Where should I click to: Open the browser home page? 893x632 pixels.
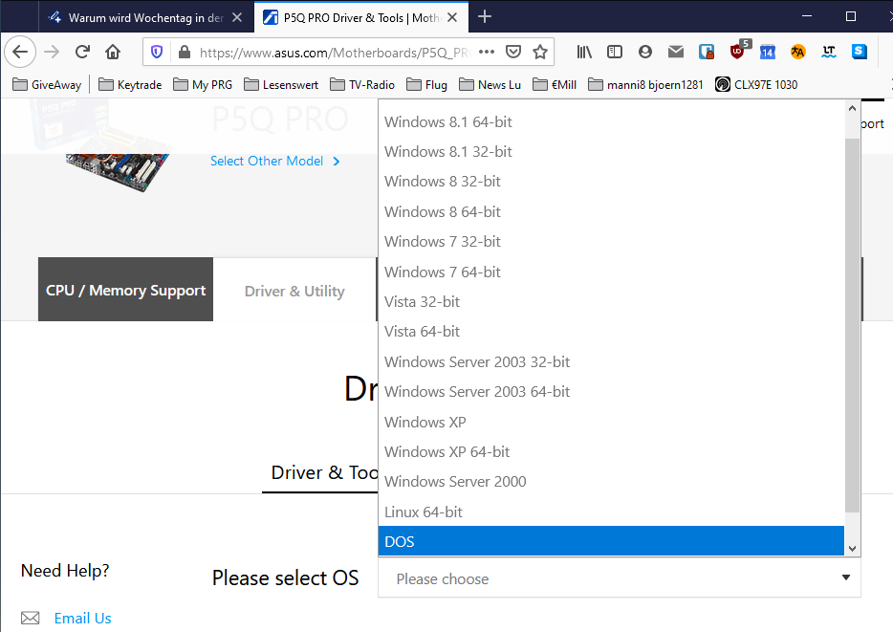tap(113, 52)
